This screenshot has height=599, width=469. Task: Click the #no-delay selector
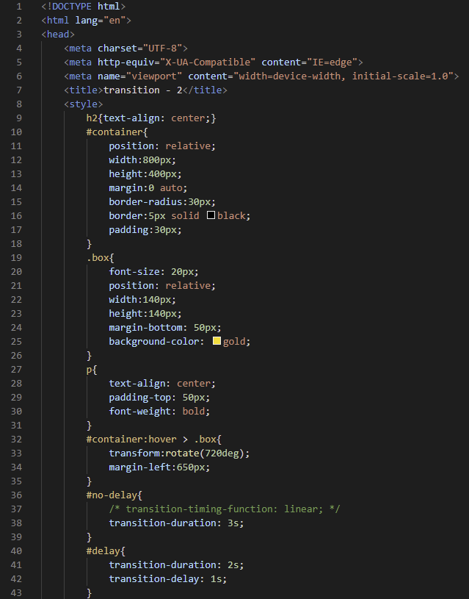click(112, 495)
